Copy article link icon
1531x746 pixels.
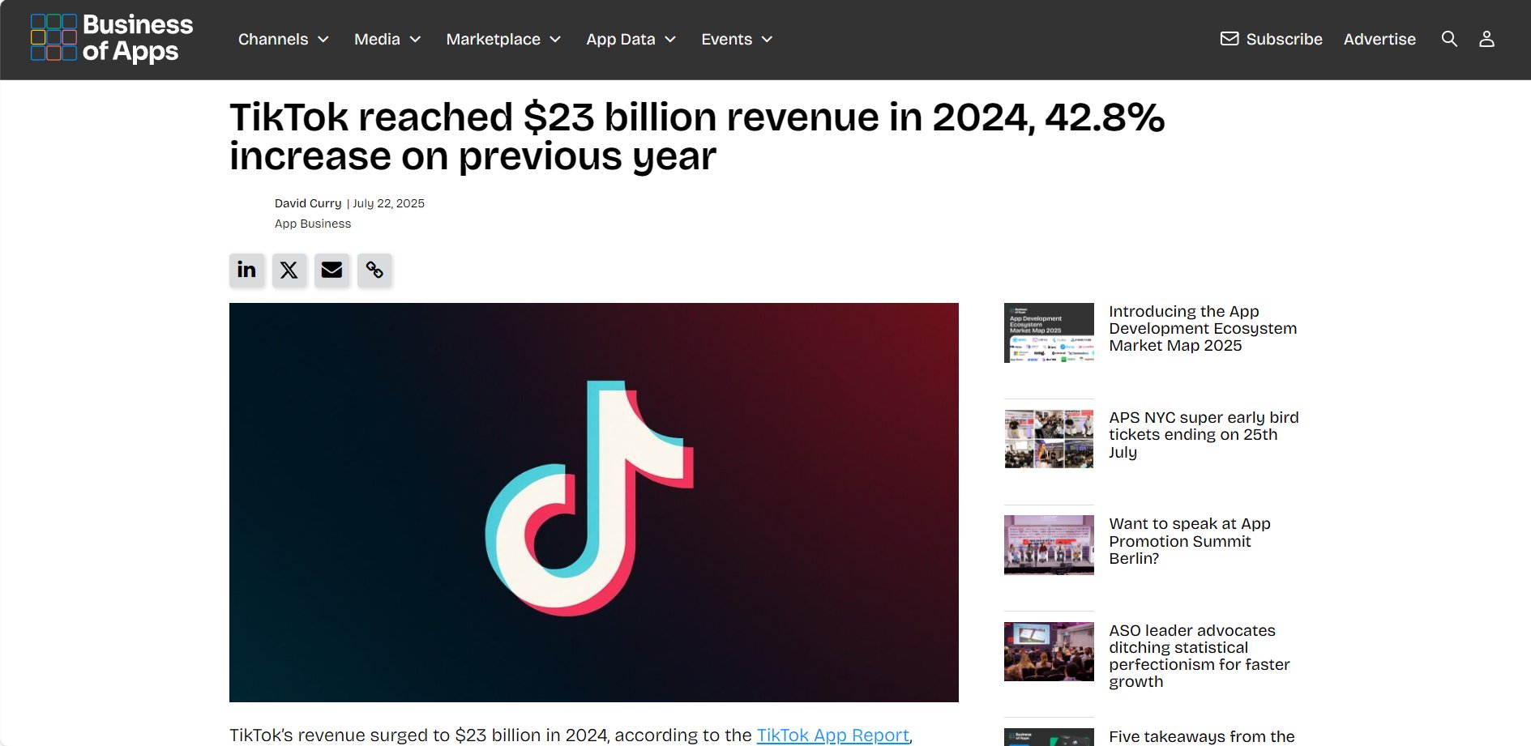point(374,270)
